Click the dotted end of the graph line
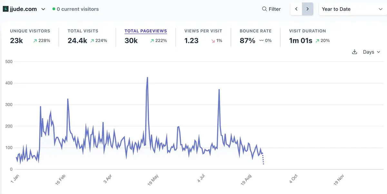 pyautogui.click(x=263, y=160)
